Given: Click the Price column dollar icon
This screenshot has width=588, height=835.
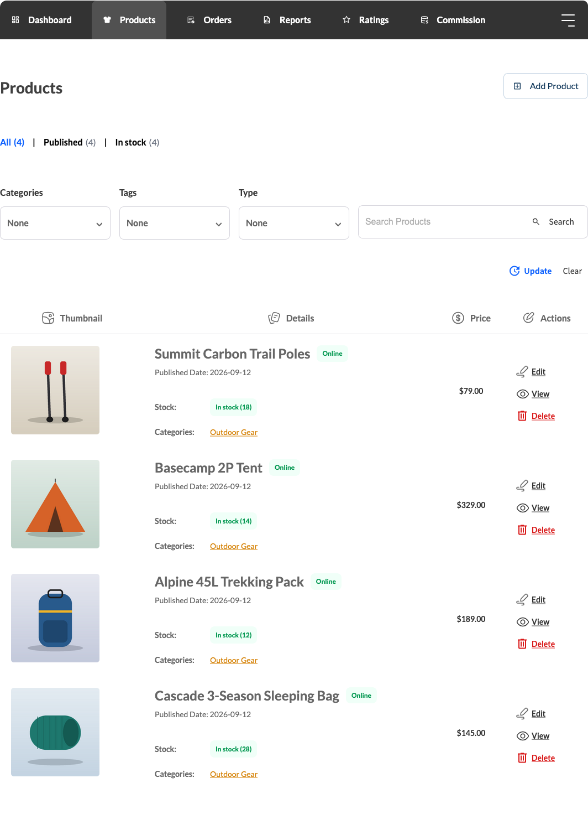Looking at the screenshot, I should (x=458, y=318).
